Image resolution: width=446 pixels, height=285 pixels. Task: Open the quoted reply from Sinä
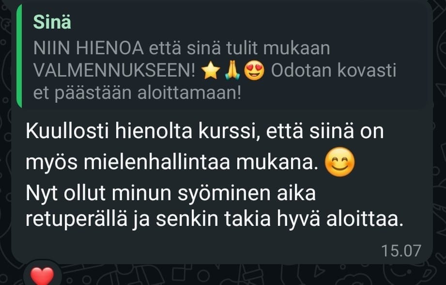(222, 56)
